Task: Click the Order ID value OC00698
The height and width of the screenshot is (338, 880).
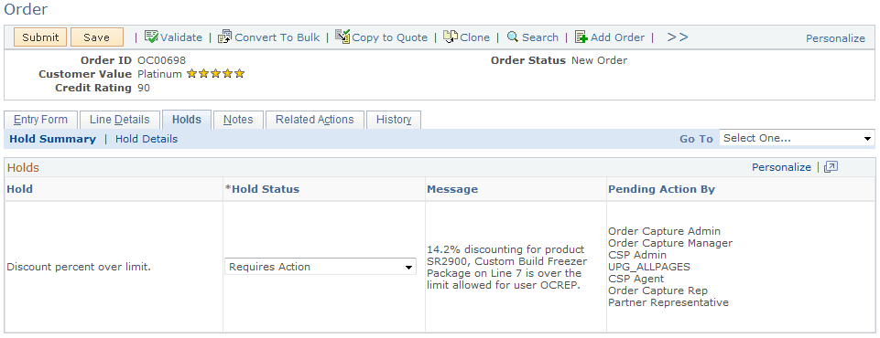Action: click(162, 60)
